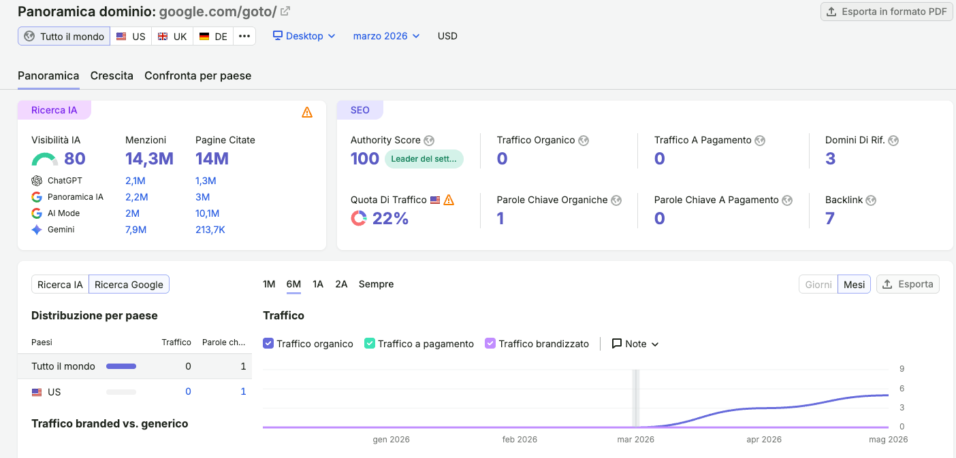Click the USD currency label
Screen dimensions: 956x458
pyautogui.click(x=447, y=36)
